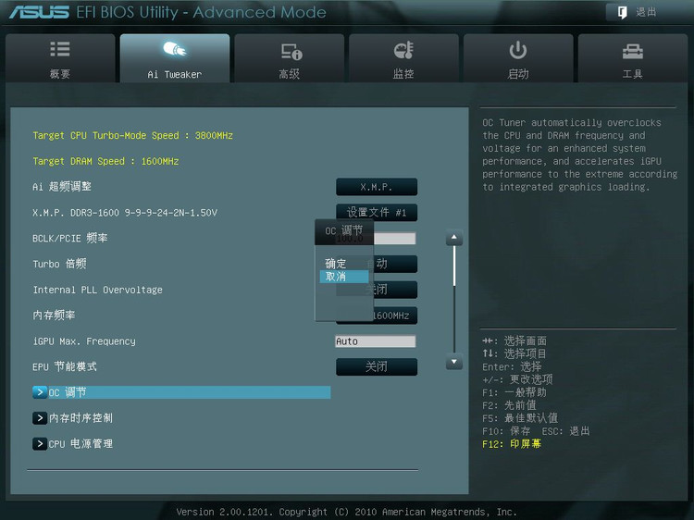Open the 高级 advanced chip icon
The width and height of the screenshot is (694, 520).
290,51
